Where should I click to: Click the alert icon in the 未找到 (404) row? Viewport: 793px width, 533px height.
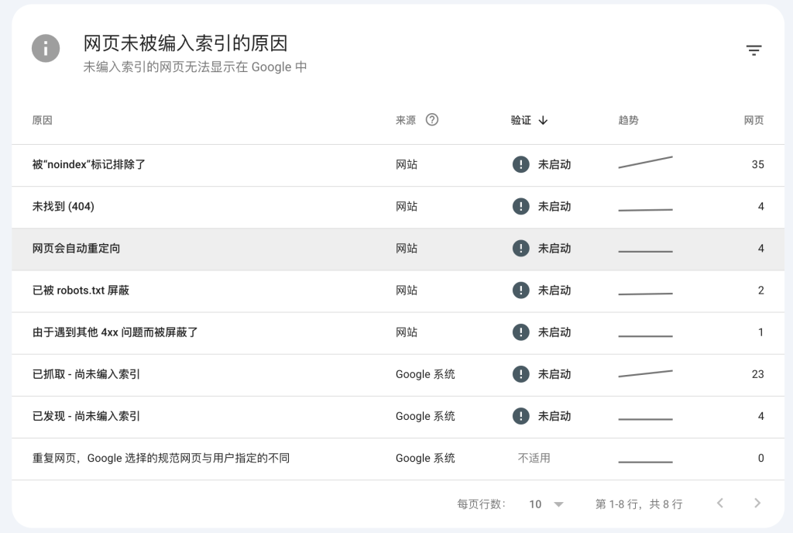[521, 206]
